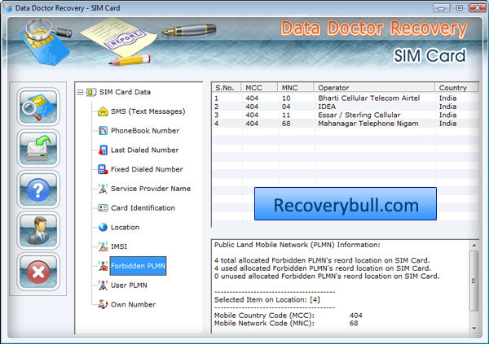This screenshot has height=344, width=489.
Task: Maximize the Data Doctor Recovery window
Action: coord(459,8)
